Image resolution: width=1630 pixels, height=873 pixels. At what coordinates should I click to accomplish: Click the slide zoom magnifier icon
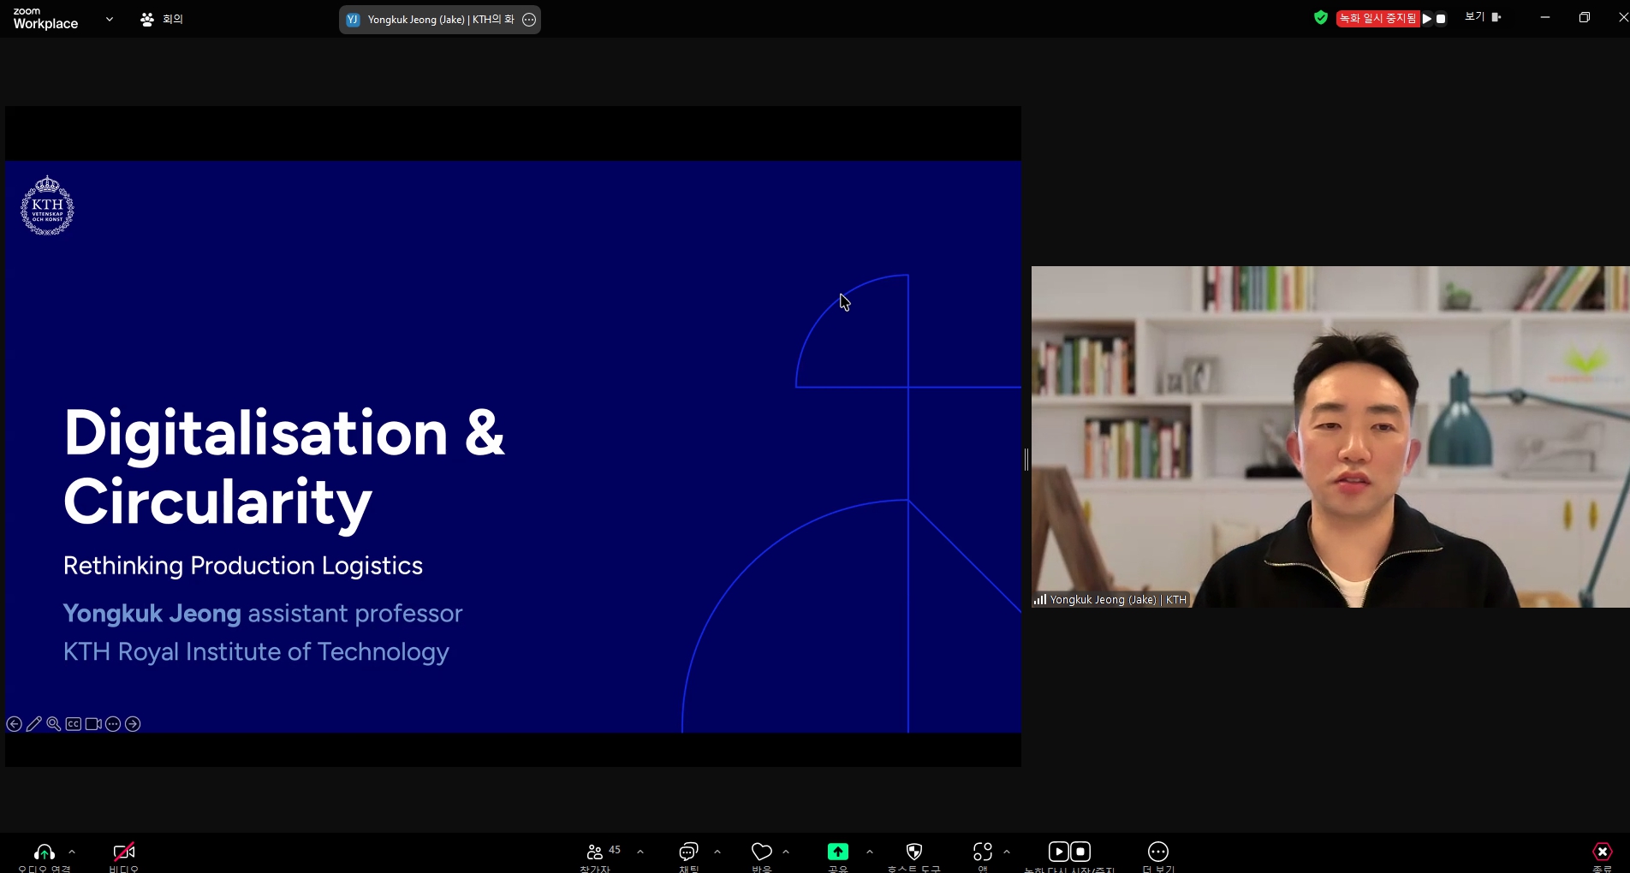(x=54, y=724)
